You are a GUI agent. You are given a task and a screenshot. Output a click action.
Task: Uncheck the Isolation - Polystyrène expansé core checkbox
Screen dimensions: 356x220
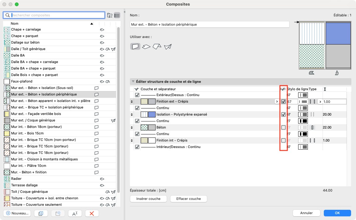pos(283,115)
